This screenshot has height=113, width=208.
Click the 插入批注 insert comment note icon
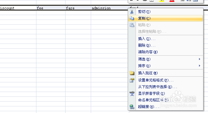click(x=132, y=73)
